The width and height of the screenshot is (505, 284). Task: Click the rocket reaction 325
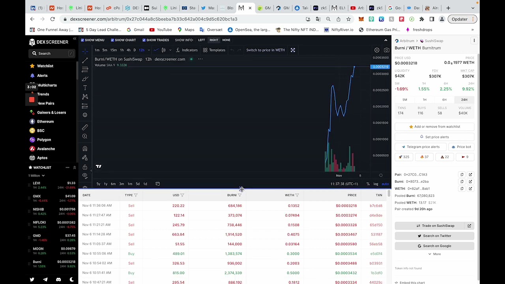(x=404, y=157)
